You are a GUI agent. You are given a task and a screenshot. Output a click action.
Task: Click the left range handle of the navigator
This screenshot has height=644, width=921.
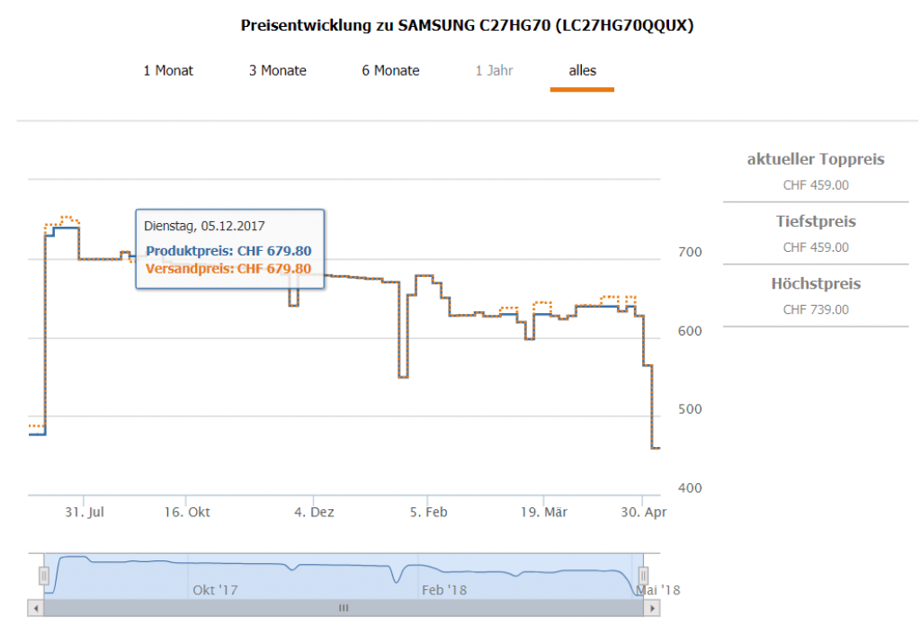coord(43,576)
